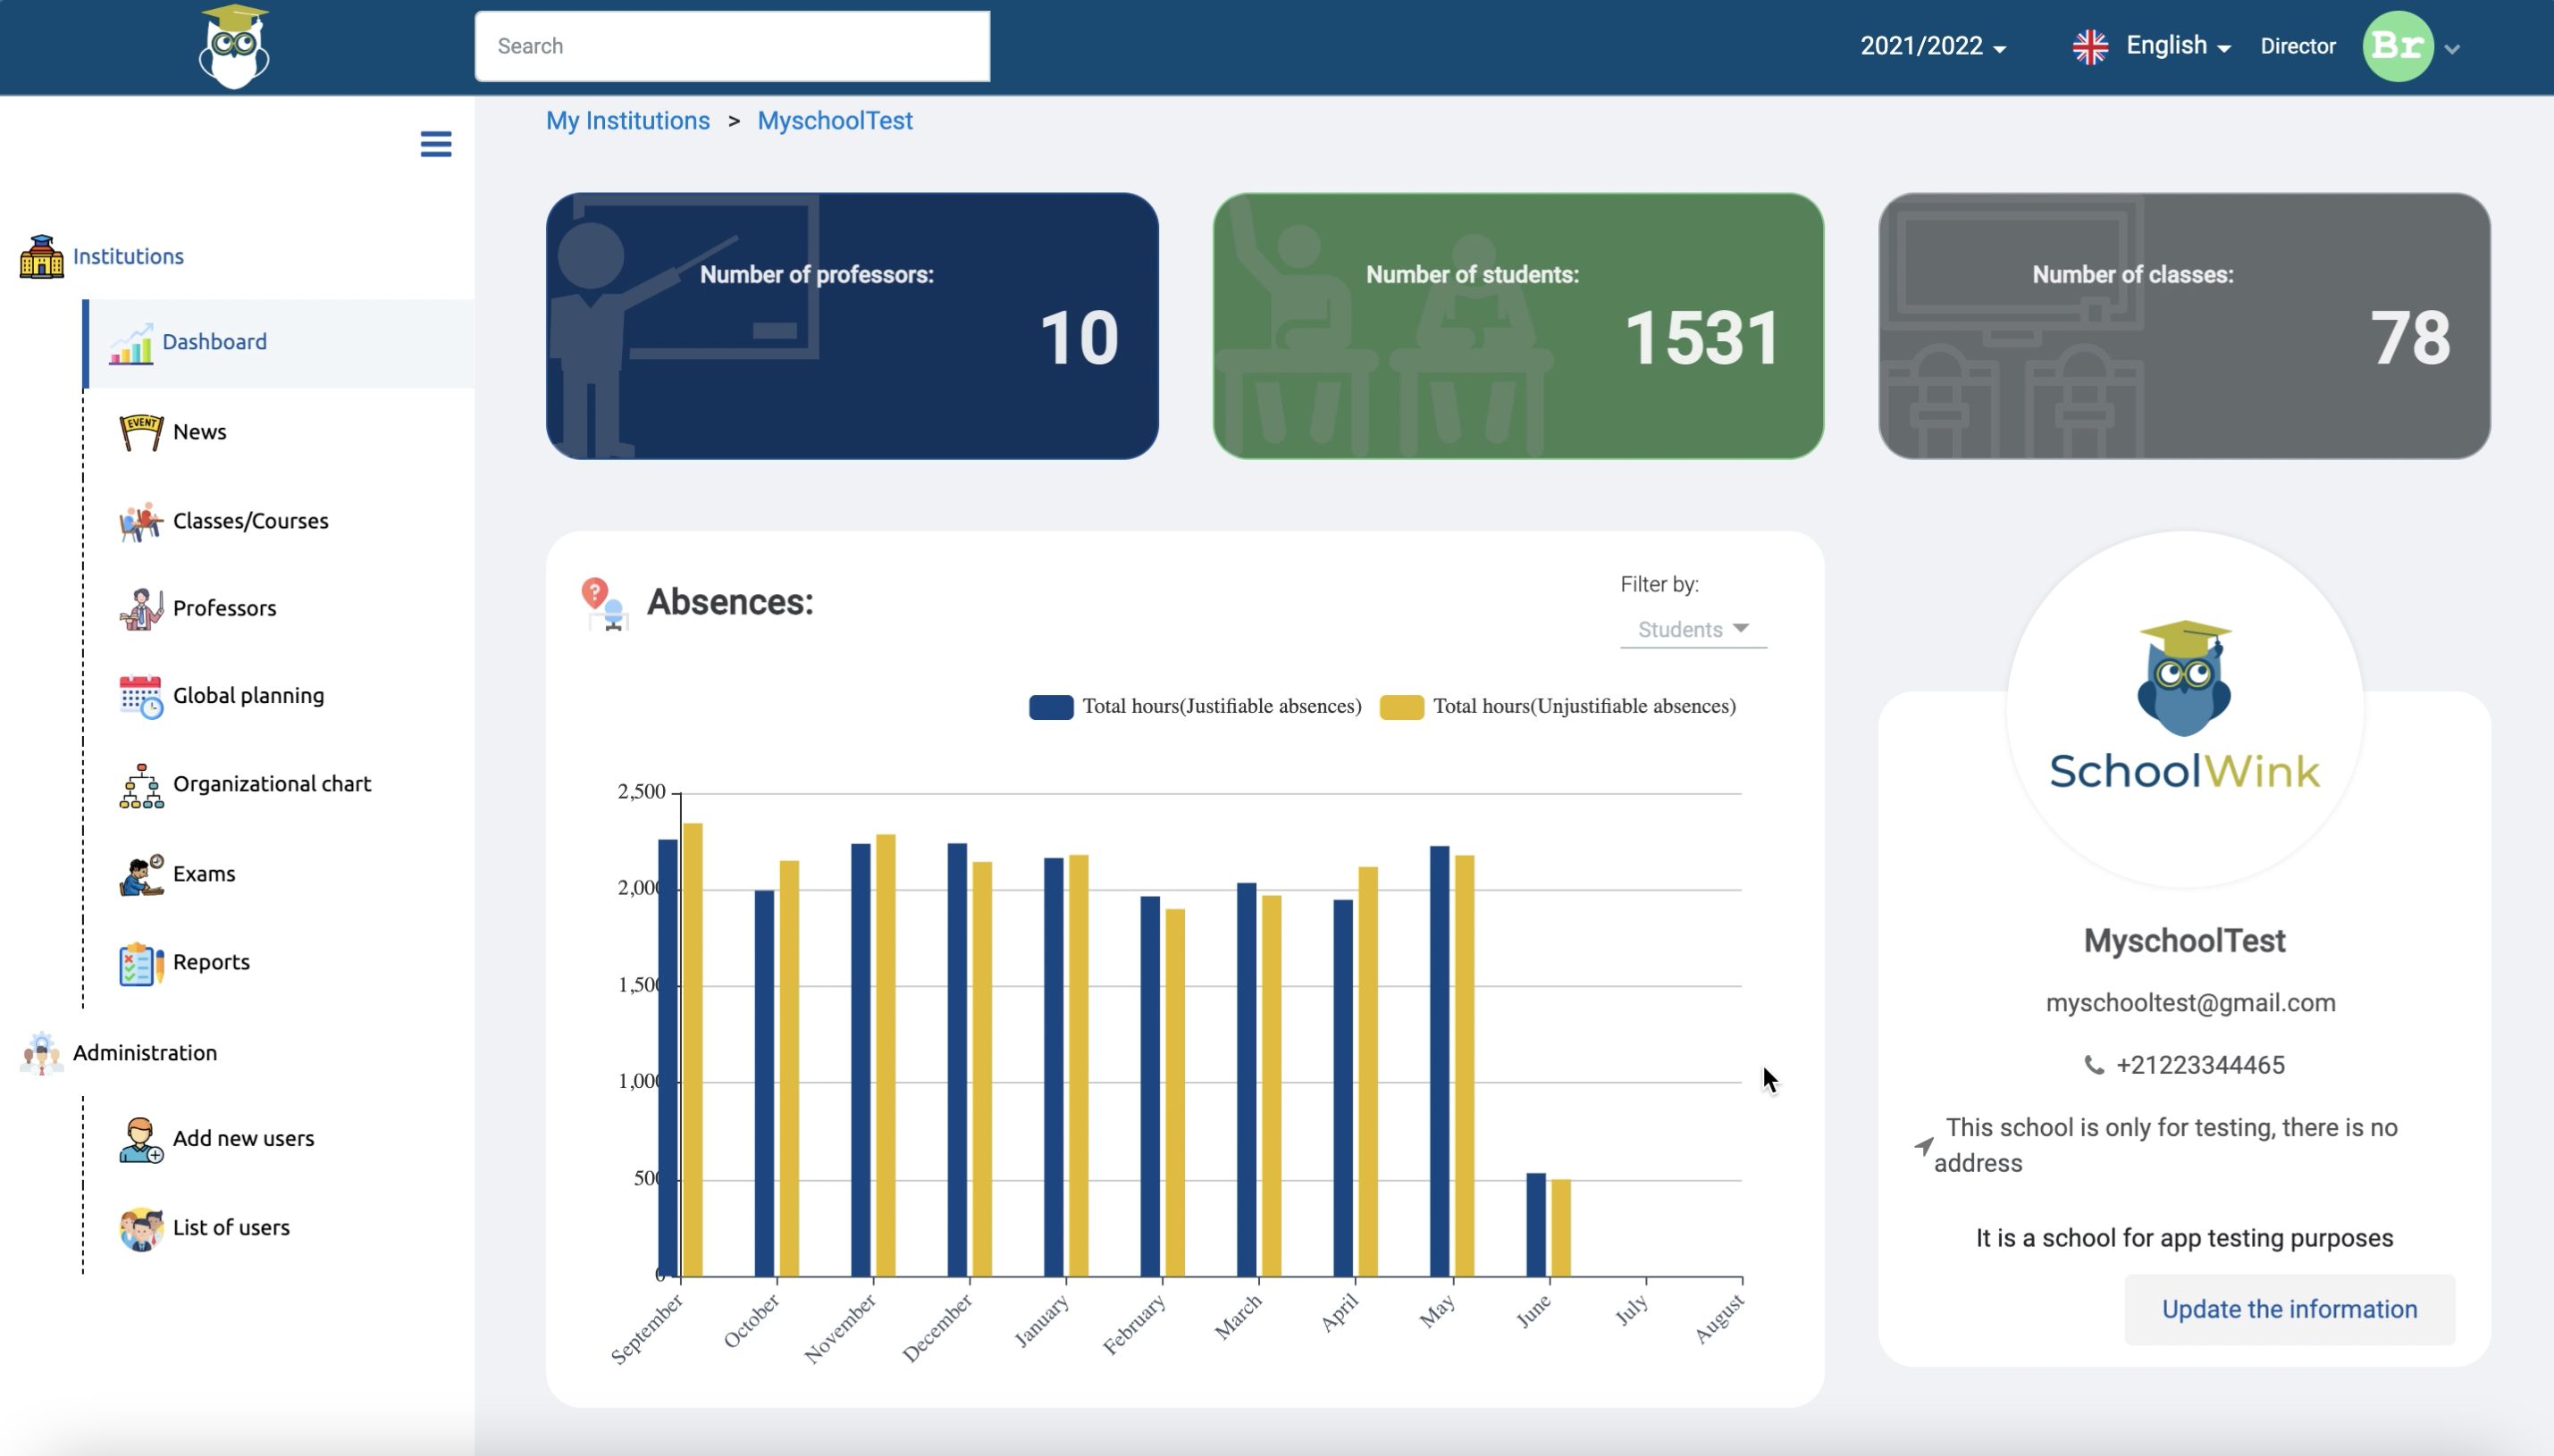The width and height of the screenshot is (2554, 1456).
Task: Click the SchoolWink owl logo in header
Action: [234, 47]
